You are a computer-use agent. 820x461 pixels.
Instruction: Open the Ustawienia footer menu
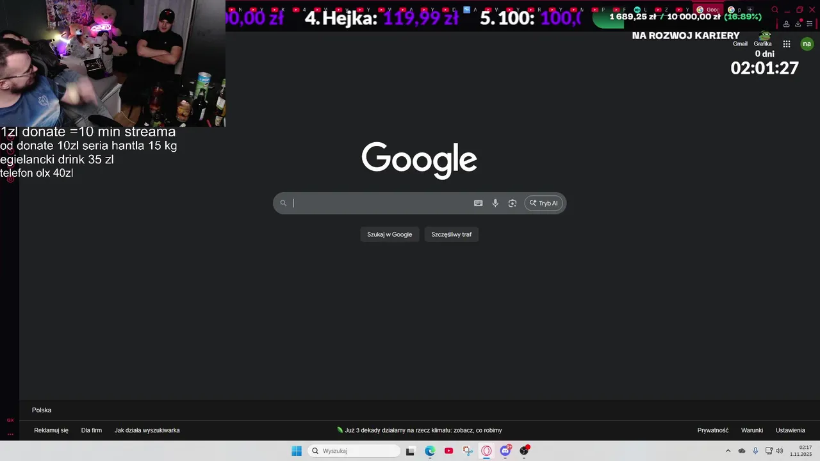pyautogui.click(x=791, y=430)
